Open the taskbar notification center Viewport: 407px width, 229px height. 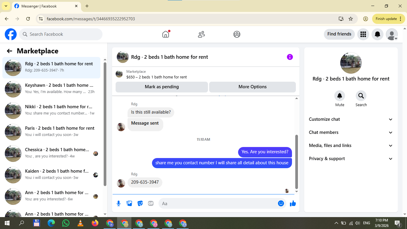(x=398, y=223)
